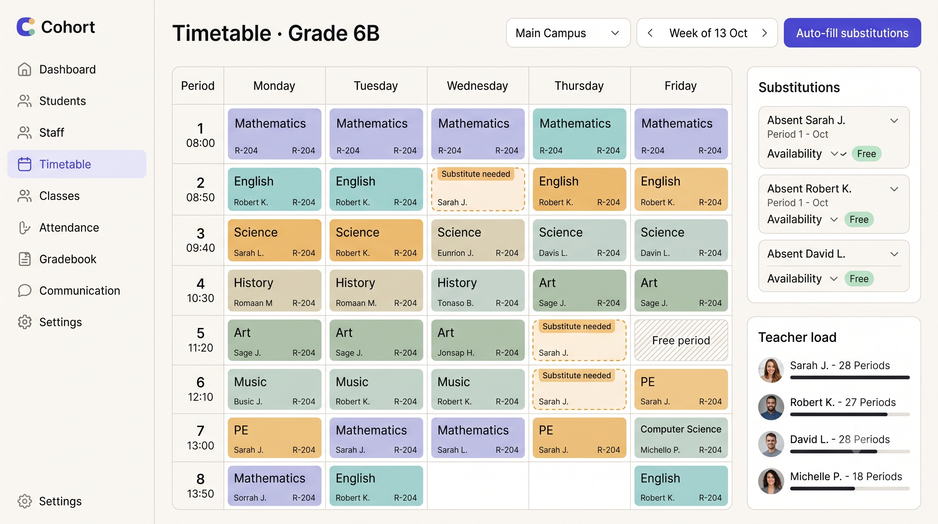938x524 pixels.
Task: Click Wednesday period 2 Substitute needed slot
Action: pyautogui.click(x=478, y=189)
